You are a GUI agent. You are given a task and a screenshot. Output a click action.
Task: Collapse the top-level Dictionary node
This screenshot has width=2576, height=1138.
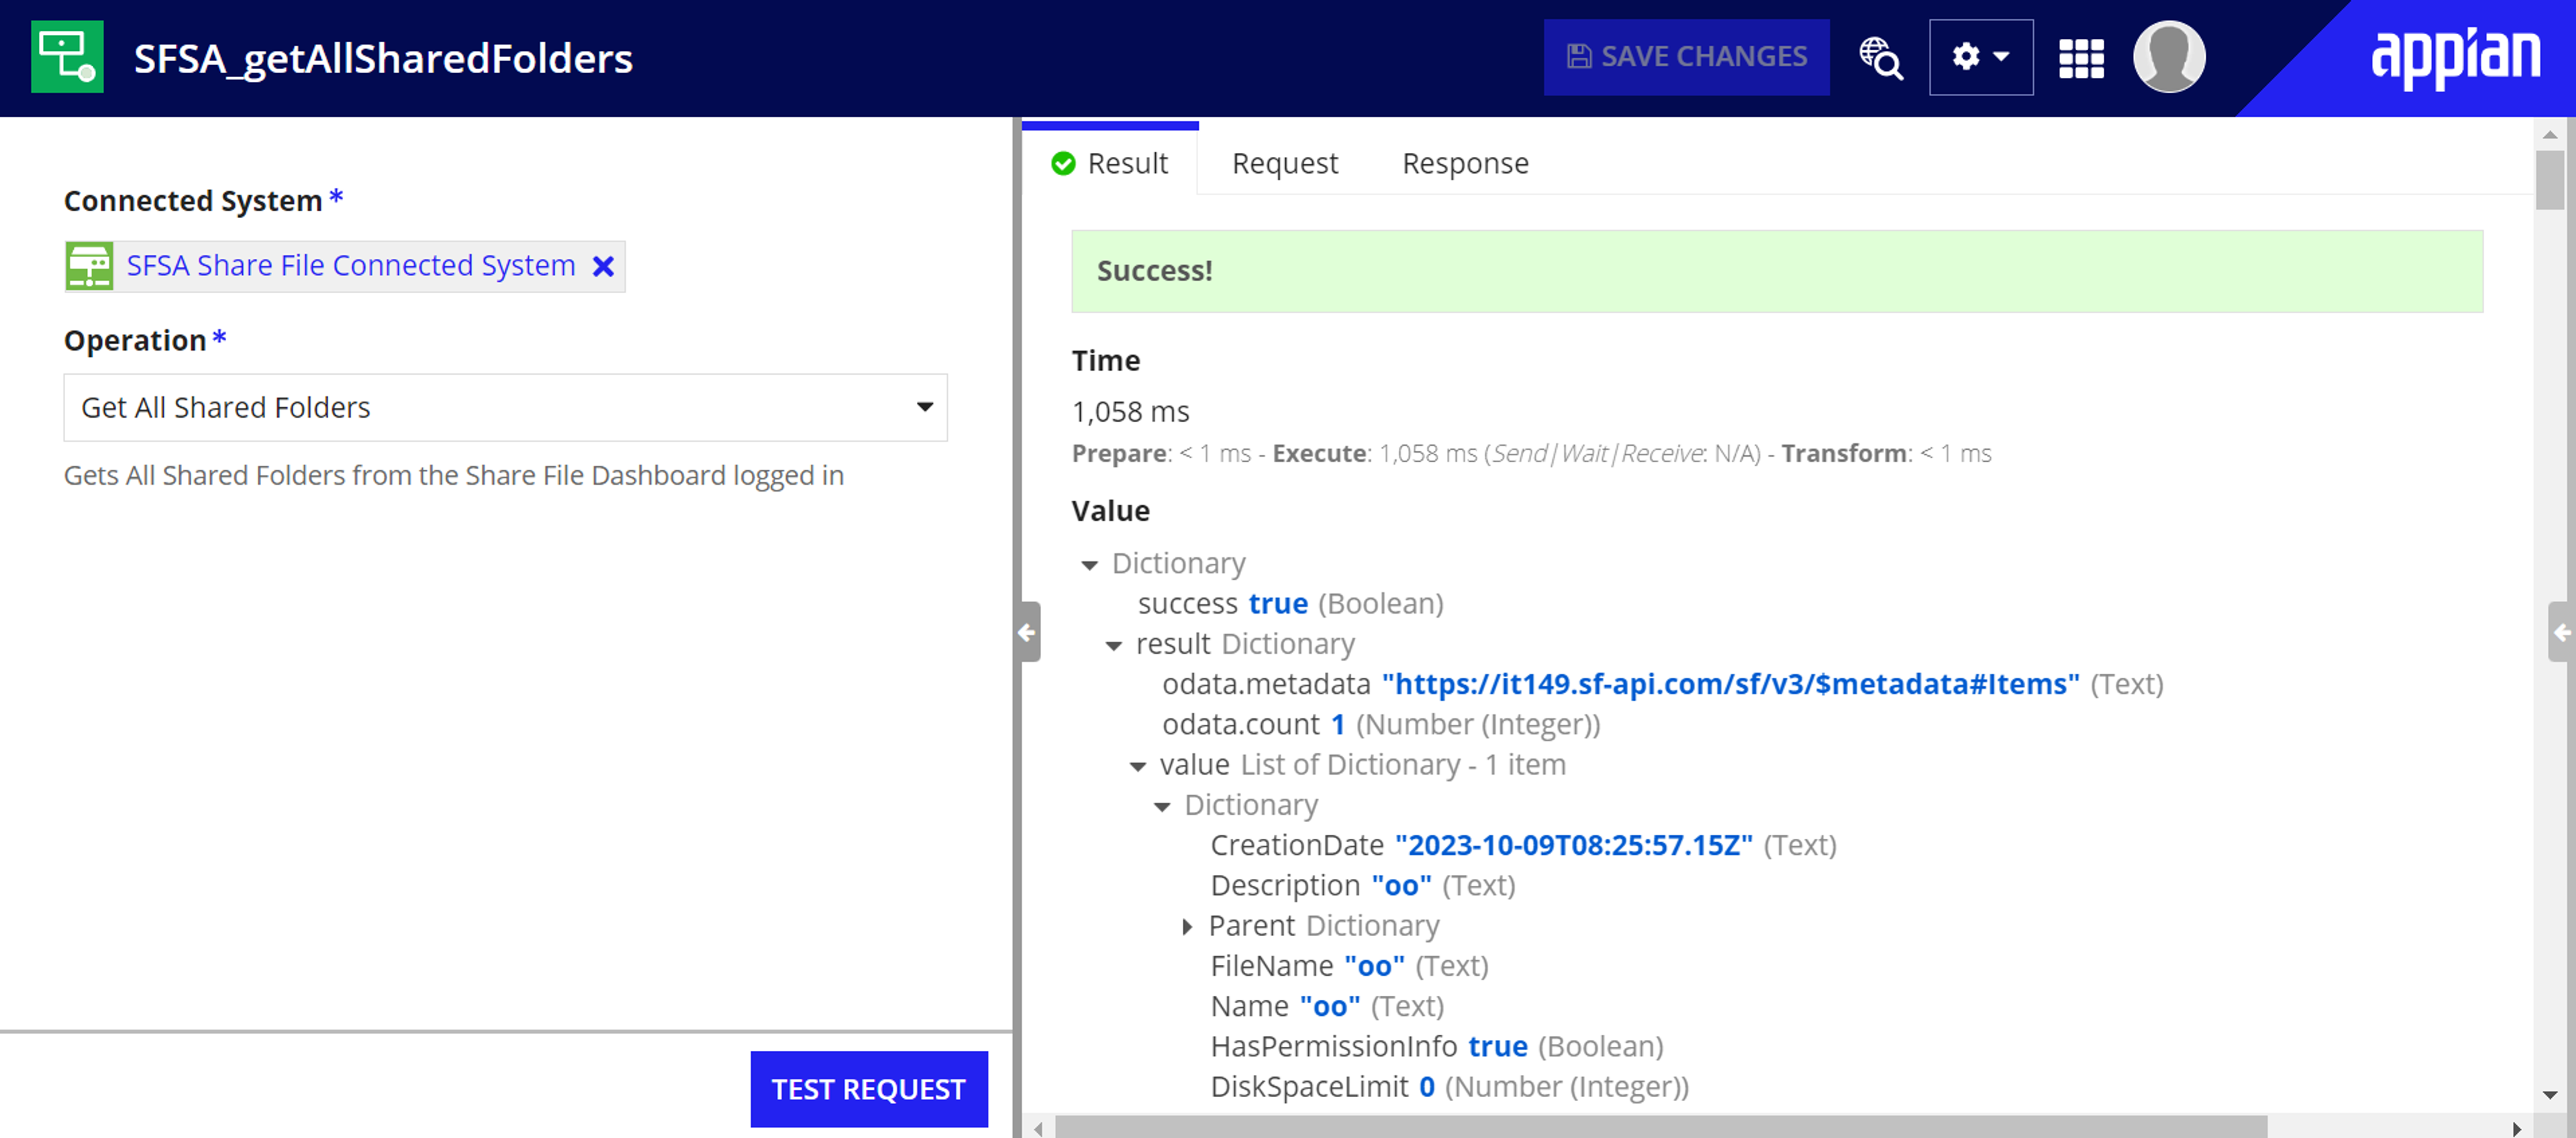coord(1089,565)
